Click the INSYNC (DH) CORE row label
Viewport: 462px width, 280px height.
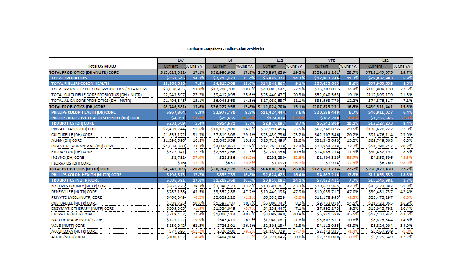[68, 158]
